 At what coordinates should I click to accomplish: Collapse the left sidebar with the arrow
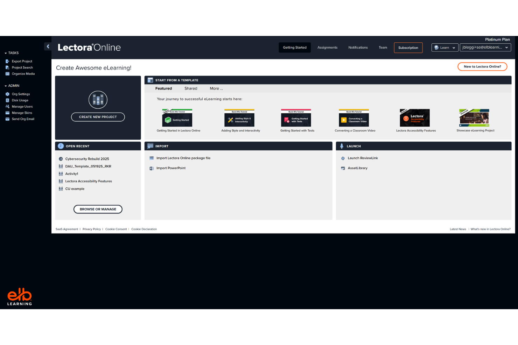(48, 46)
